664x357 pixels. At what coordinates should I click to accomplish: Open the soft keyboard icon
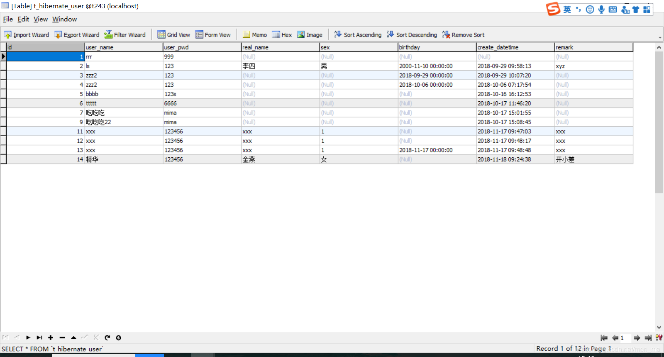(613, 10)
